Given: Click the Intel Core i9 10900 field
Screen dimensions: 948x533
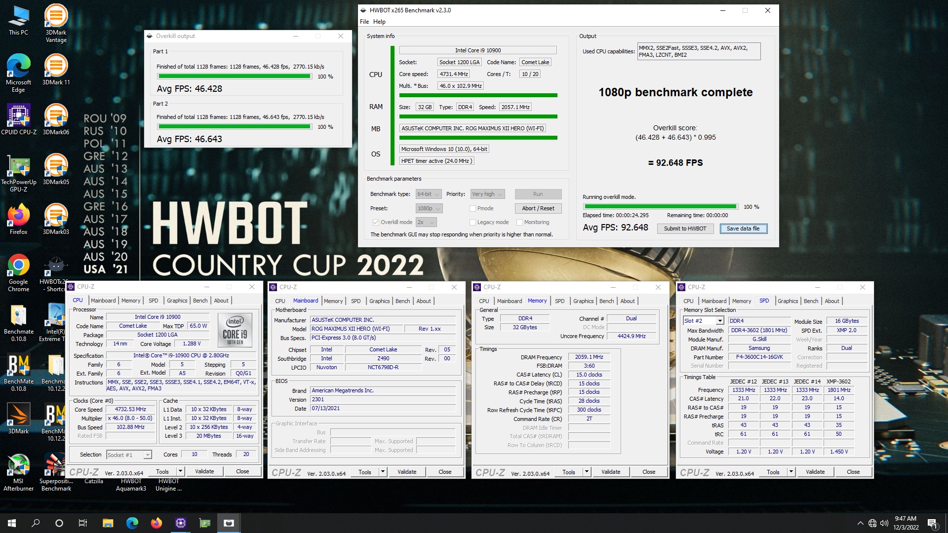Looking at the screenshot, I should tap(478, 50).
